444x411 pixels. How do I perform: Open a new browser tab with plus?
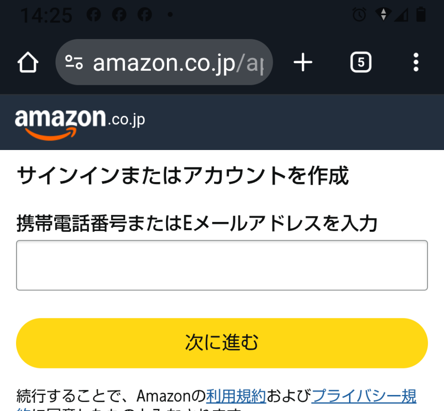pyautogui.click(x=303, y=62)
